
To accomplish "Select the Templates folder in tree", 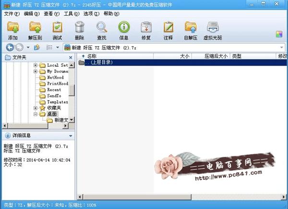I will pyautogui.click(x=58, y=102).
